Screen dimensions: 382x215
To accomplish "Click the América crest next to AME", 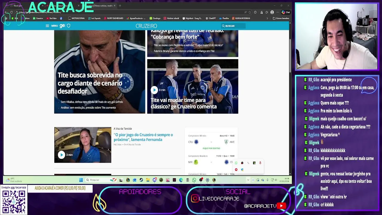I will point(226,142).
